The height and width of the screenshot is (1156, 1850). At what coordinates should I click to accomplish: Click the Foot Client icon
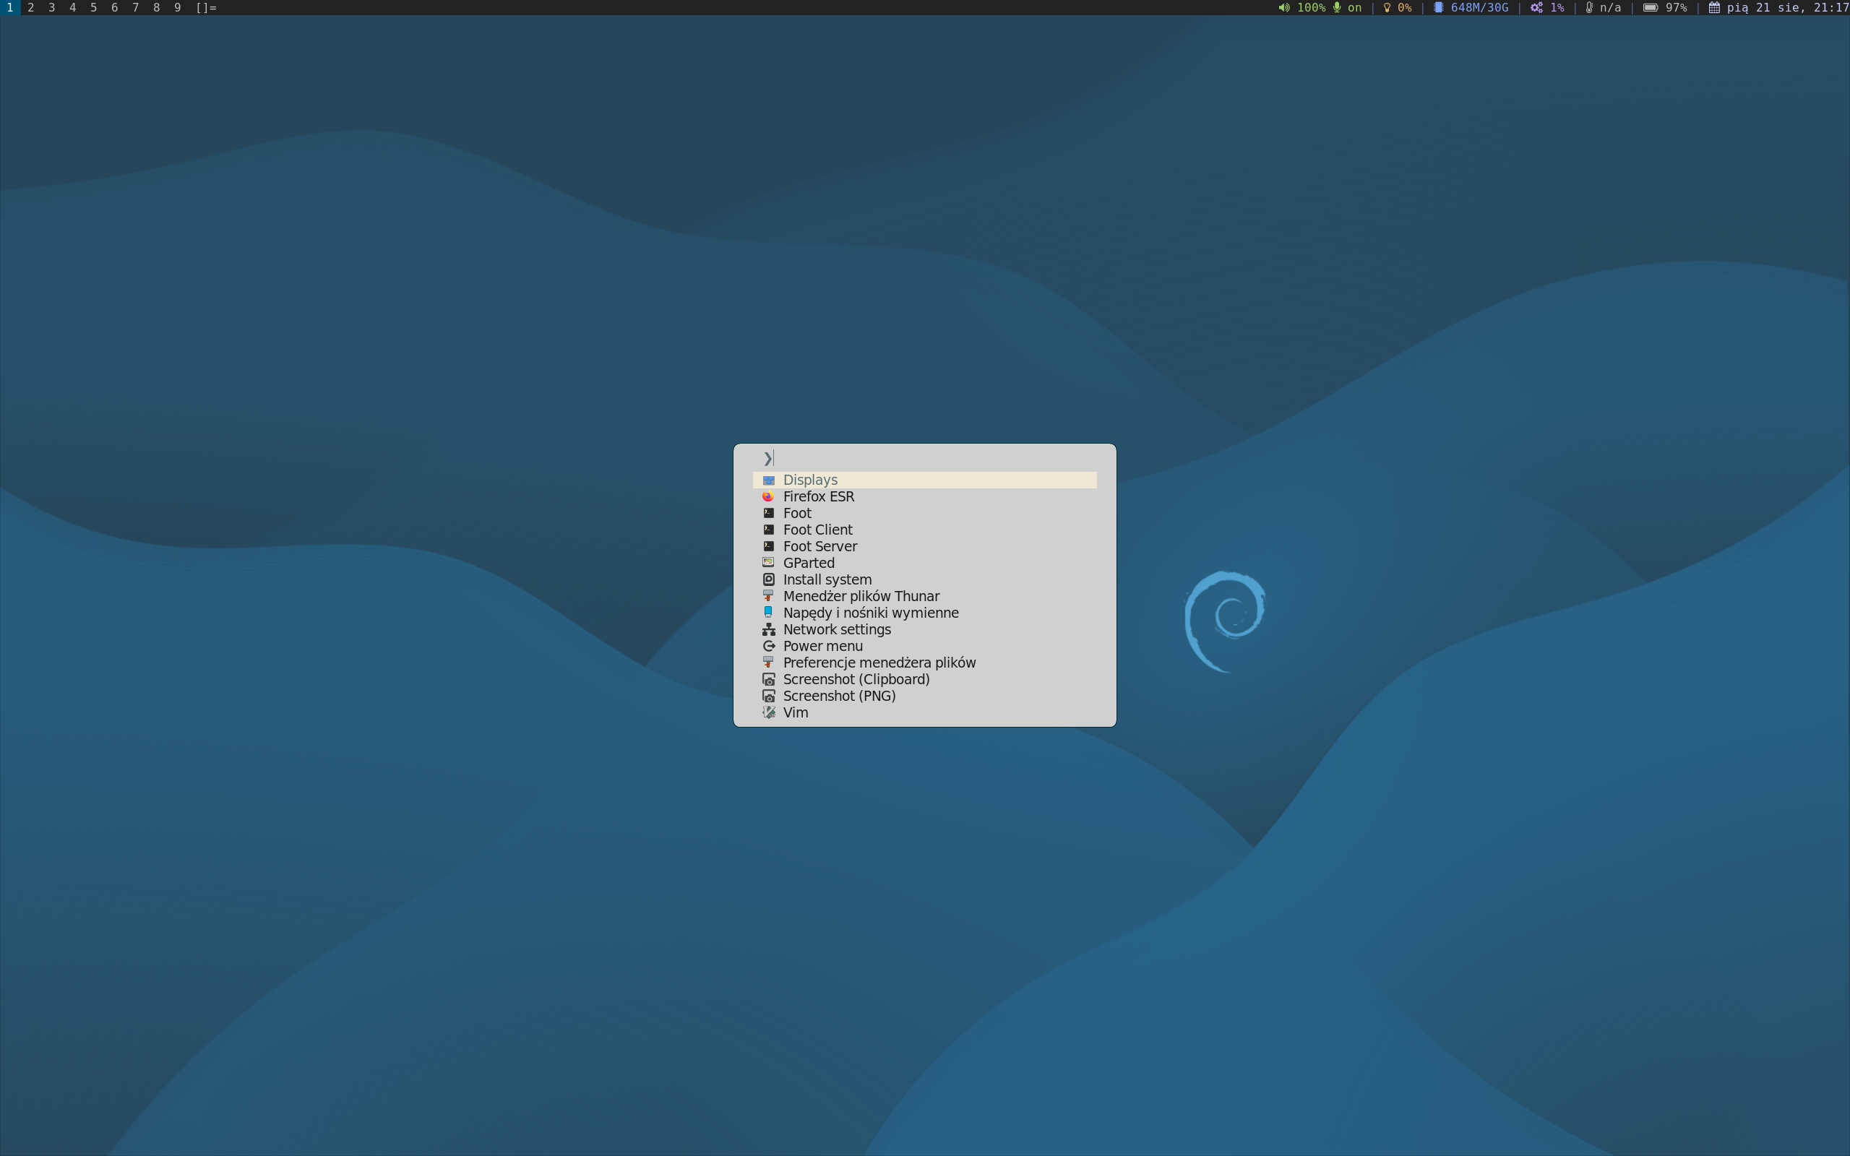(768, 530)
